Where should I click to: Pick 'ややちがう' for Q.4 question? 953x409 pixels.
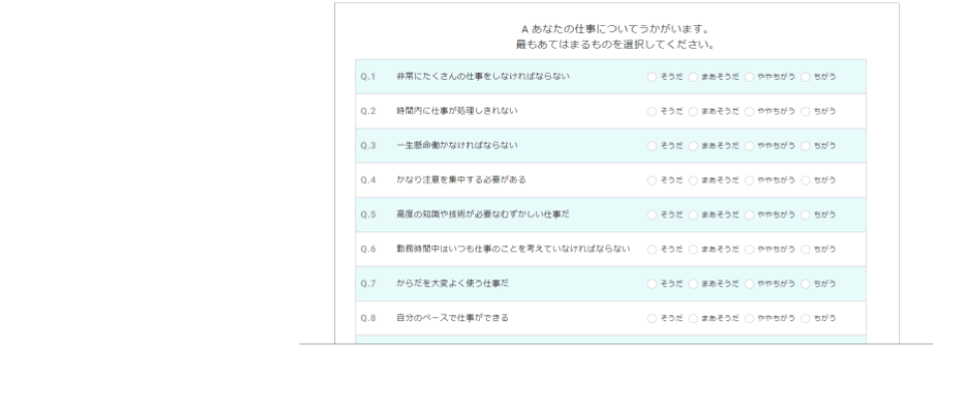click(748, 181)
